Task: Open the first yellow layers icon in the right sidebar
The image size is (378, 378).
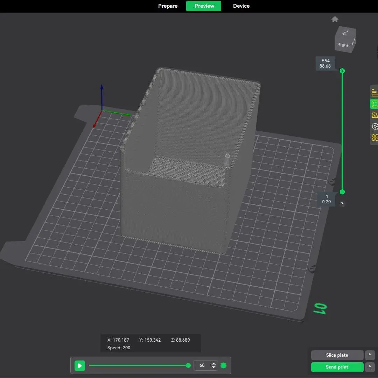Action: [374, 93]
